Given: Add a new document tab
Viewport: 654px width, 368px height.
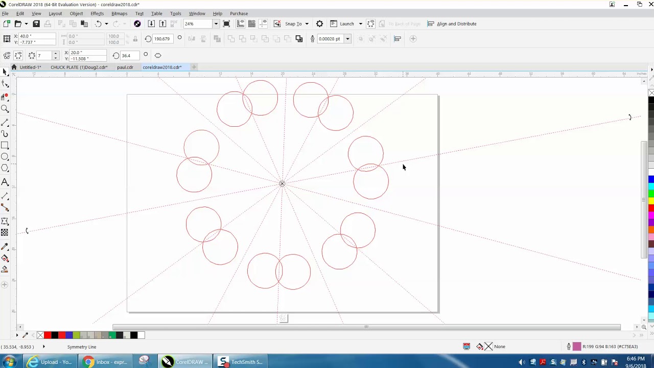Looking at the screenshot, I should click(194, 67).
